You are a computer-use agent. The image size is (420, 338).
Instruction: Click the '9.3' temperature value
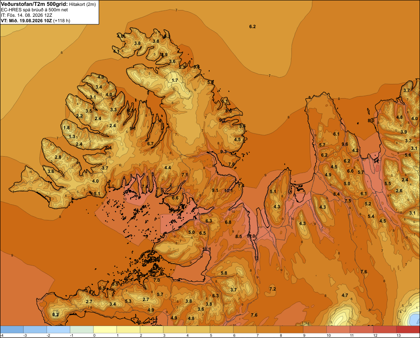point(223,152)
